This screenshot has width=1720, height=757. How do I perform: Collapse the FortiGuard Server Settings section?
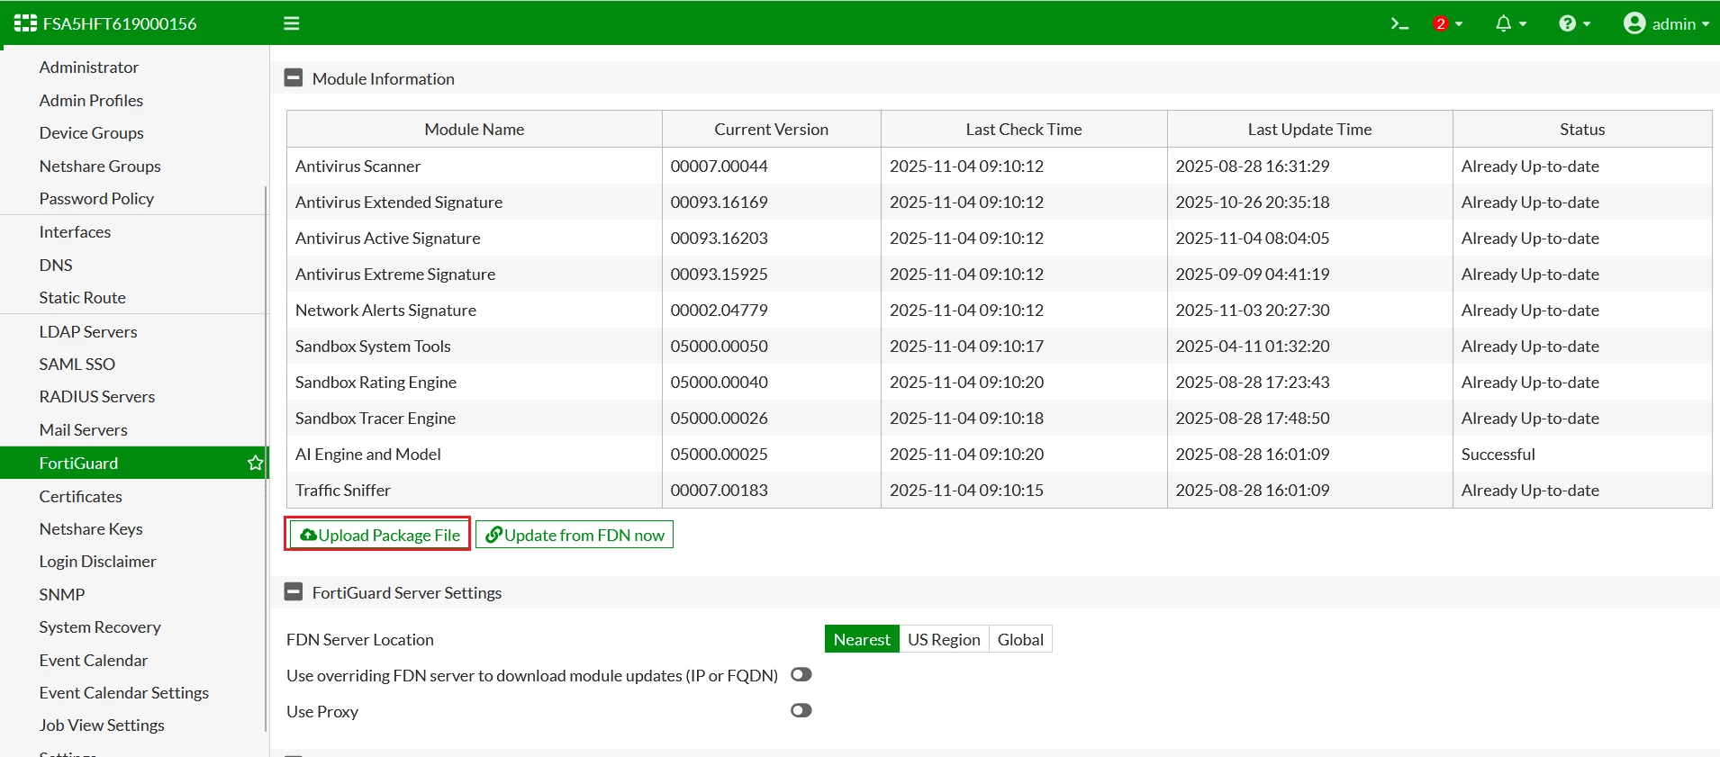tap(294, 592)
